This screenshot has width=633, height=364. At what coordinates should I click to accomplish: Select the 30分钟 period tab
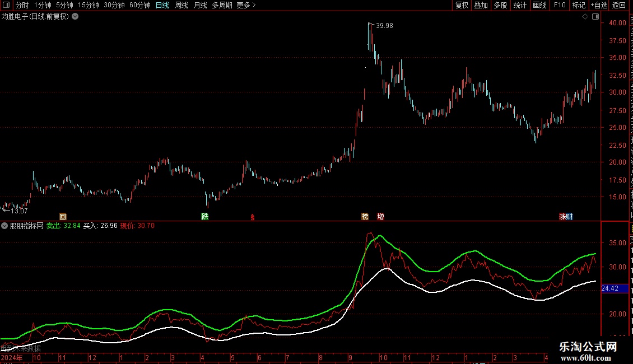(x=114, y=5)
